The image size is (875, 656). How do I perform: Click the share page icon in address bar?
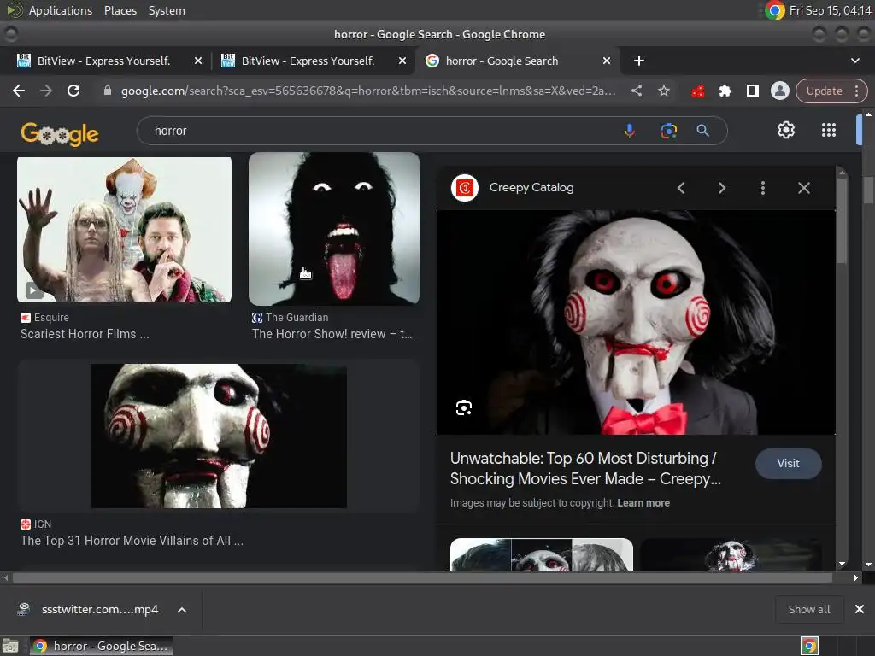[x=636, y=91]
